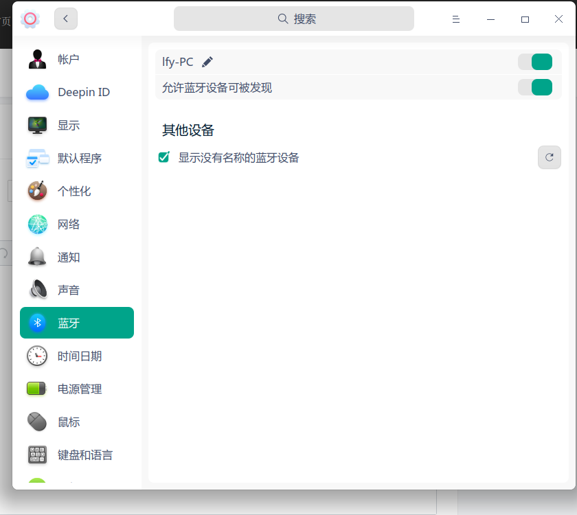Open 声音 (Sound) settings from sidebar

[37, 290]
